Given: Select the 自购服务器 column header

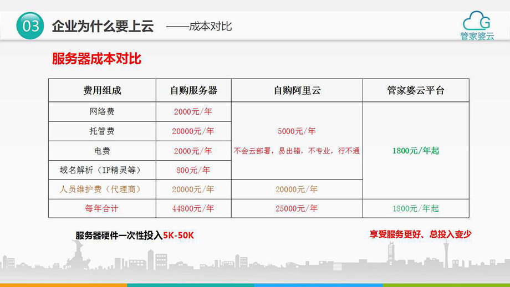Looking at the screenshot, I should click(x=193, y=90).
